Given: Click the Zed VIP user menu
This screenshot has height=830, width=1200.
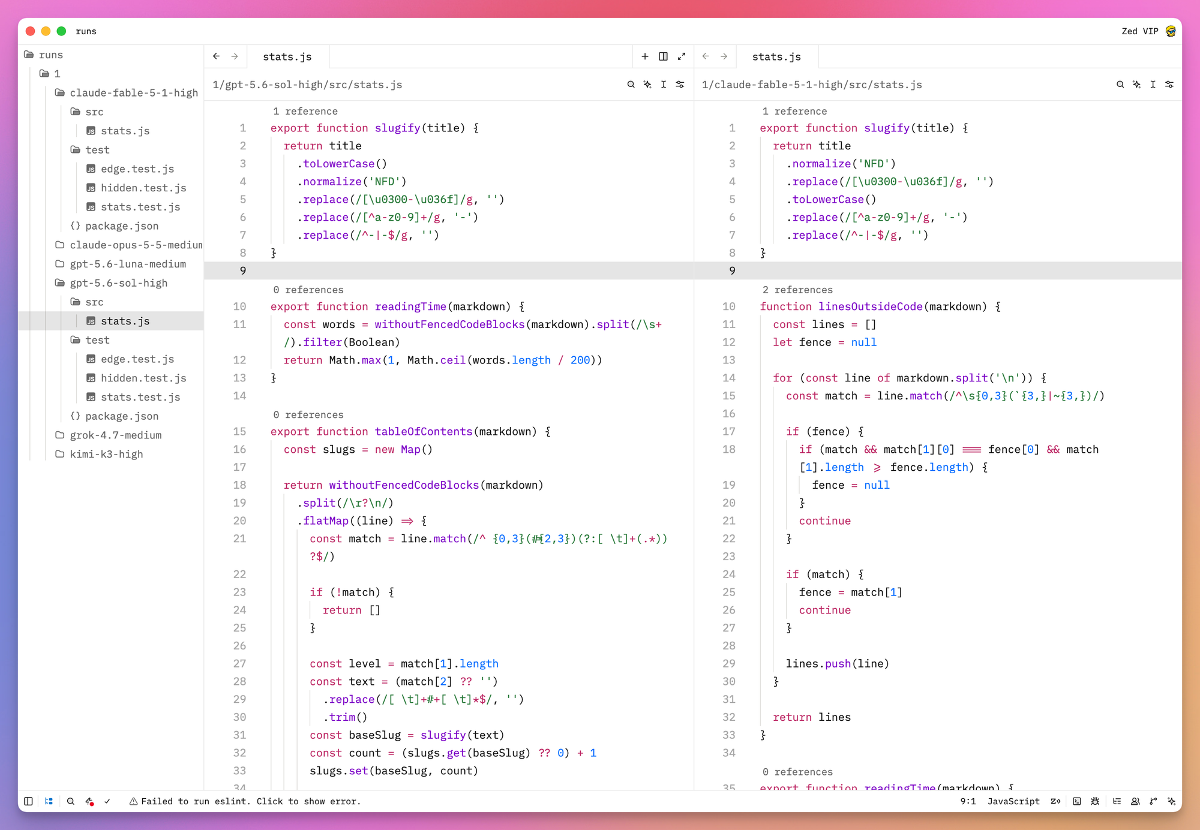Looking at the screenshot, I should click(1140, 31).
